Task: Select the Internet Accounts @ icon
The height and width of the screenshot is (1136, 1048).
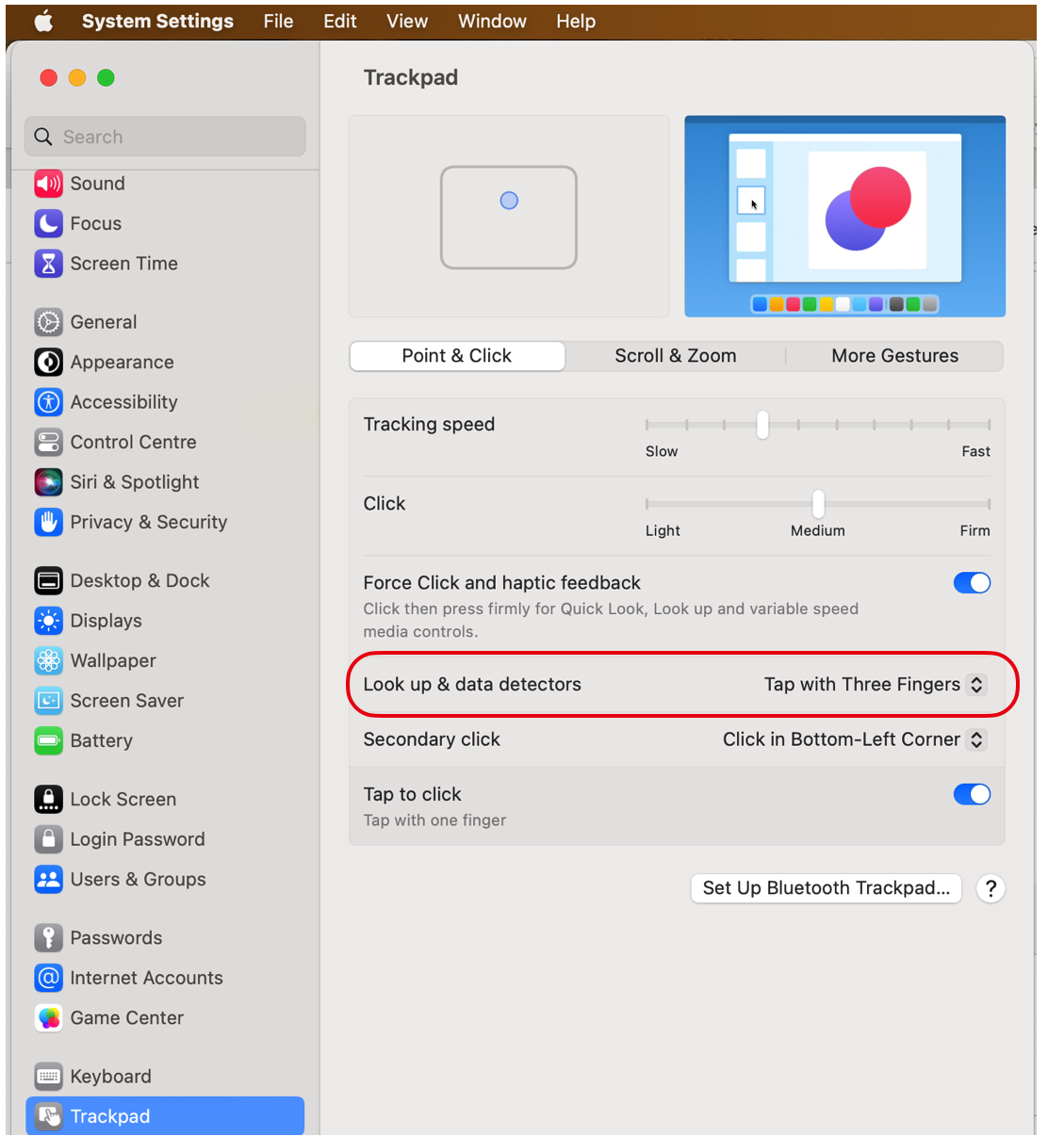Action: tap(48, 978)
